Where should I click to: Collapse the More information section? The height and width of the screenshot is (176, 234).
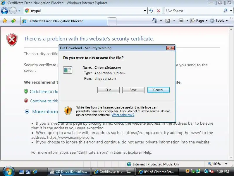(x=27, y=111)
